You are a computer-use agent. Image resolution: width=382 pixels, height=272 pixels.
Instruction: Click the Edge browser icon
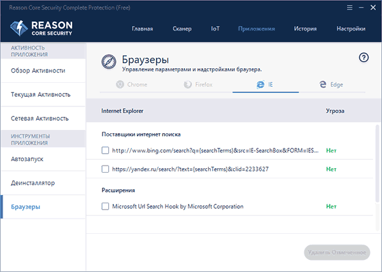pos(323,84)
